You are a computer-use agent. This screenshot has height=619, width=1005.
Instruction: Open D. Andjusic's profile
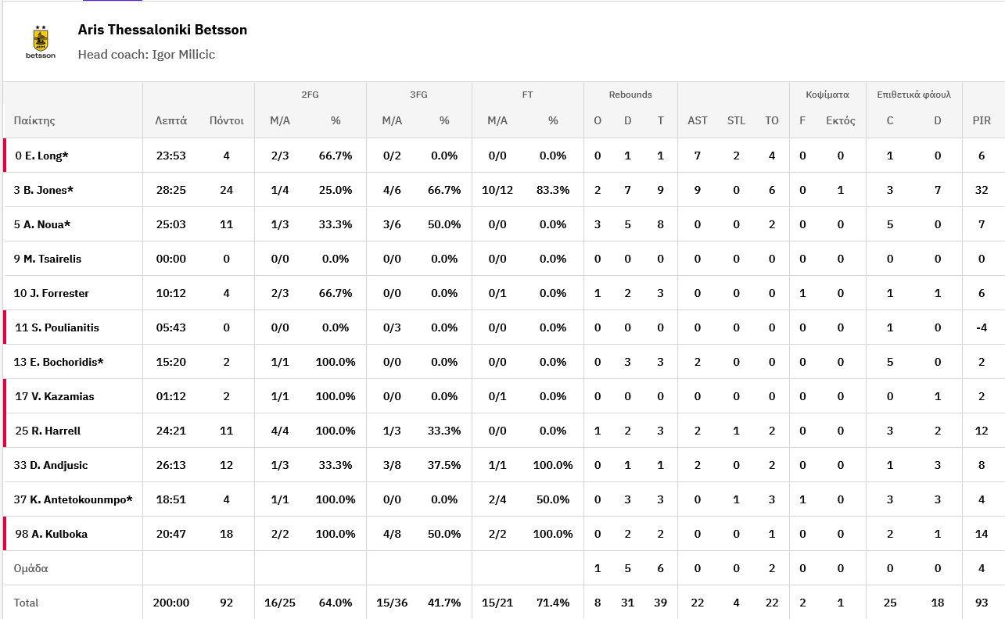pyautogui.click(x=59, y=465)
